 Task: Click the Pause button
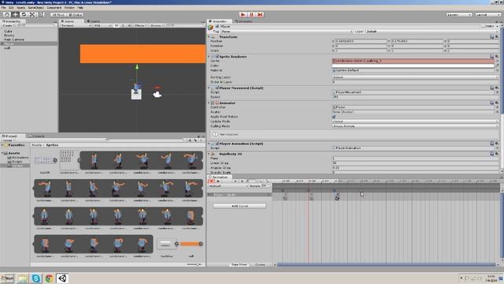[252, 15]
